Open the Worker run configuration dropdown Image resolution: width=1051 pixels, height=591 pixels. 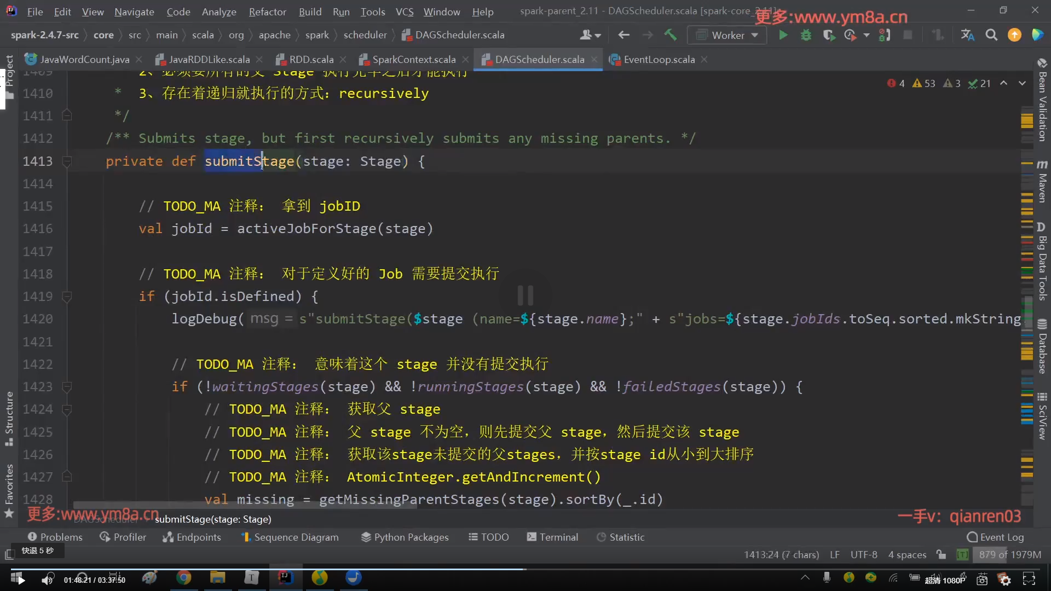pyautogui.click(x=727, y=35)
